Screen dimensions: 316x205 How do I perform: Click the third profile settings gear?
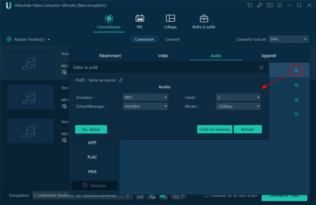pos(296,100)
